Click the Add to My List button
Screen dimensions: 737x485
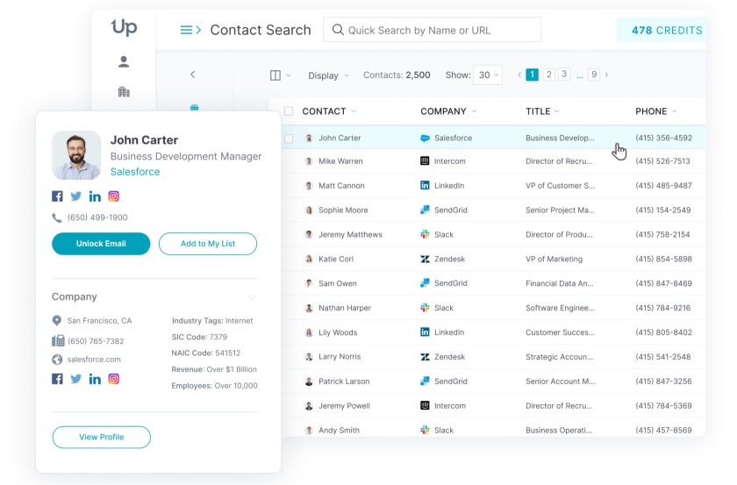[208, 244]
